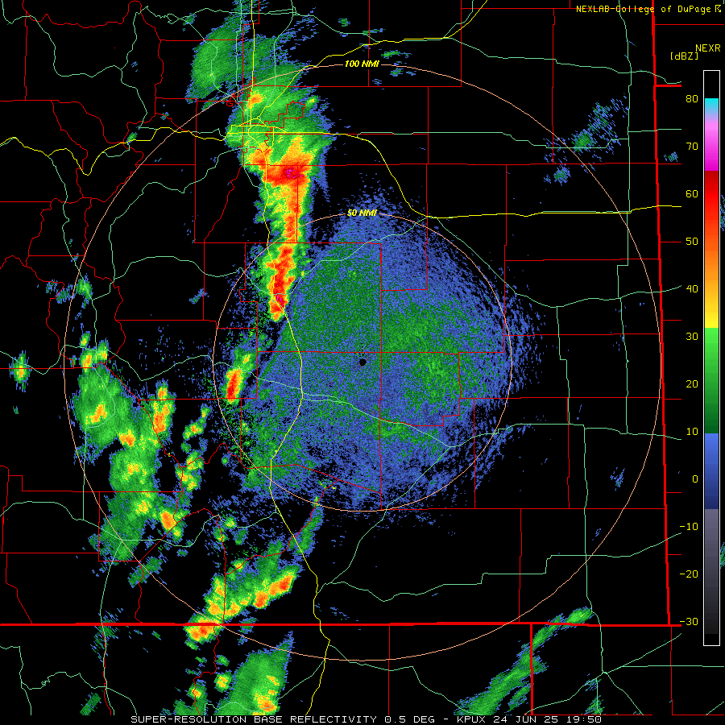Click the 60 value on the dBZ scale

[692, 194]
